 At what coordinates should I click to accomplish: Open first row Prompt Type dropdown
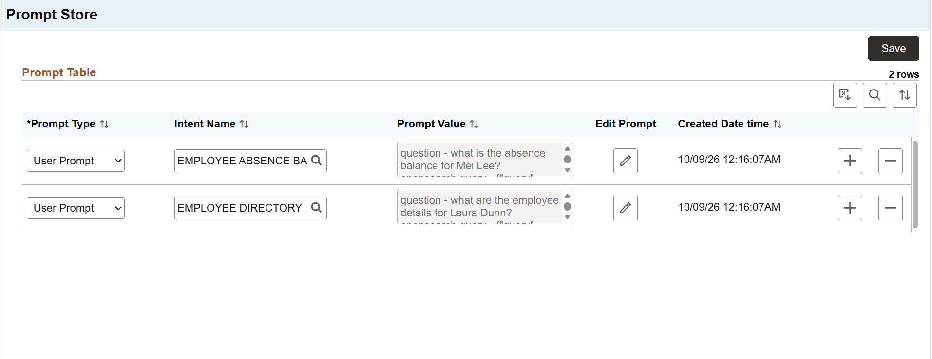pyautogui.click(x=76, y=161)
